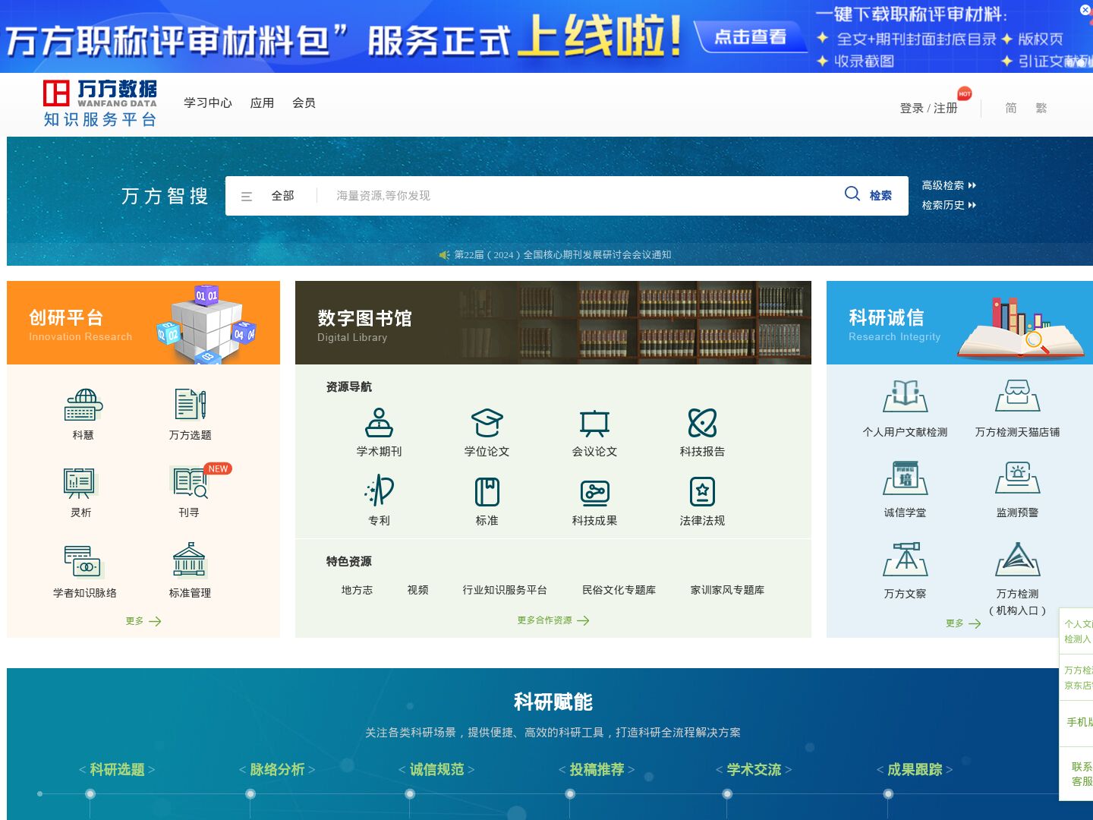1093x820 pixels.
Task: Open 行业知识服务平台 link
Action: [x=505, y=590]
